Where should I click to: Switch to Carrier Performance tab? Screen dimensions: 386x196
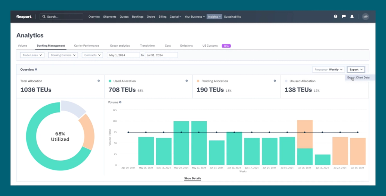click(x=86, y=46)
